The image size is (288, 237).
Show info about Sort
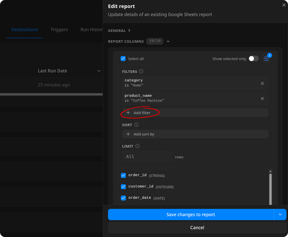point(136,125)
